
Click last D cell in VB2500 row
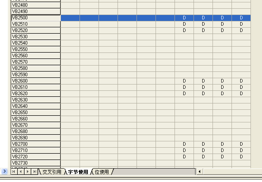[x=241, y=18]
